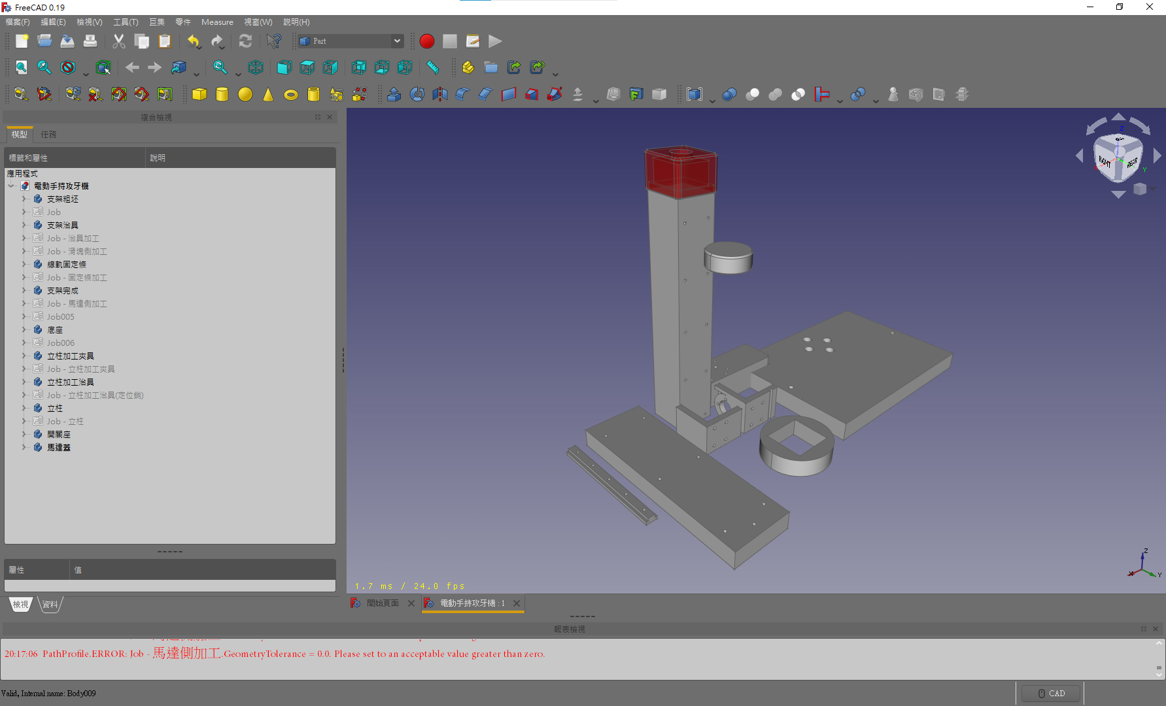1166x706 pixels.
Task: Insert a yellow Cylinder primitive
Action: click(222, 95)
